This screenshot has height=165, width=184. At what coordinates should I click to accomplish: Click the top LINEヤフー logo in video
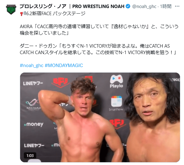33,83
